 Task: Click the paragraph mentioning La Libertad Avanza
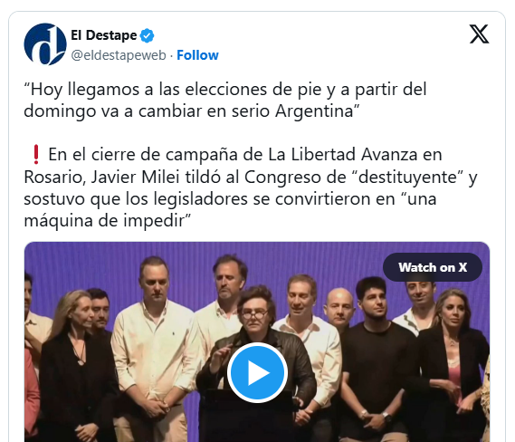pos(251,187)
